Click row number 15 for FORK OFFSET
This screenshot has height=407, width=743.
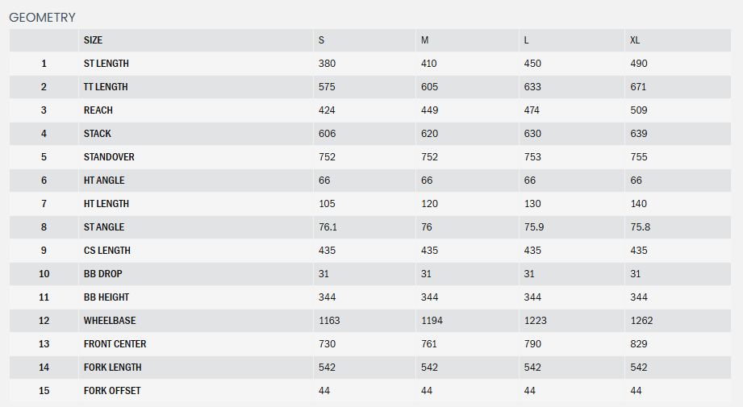point(44,391)
